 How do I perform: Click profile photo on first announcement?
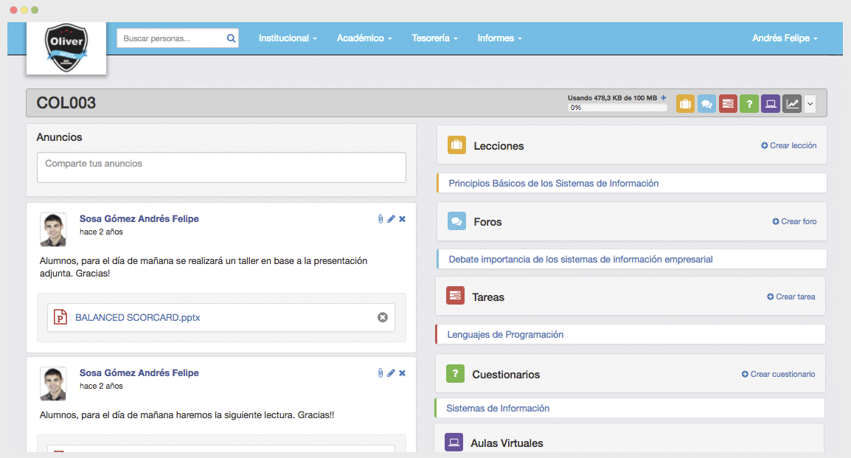pyautogui.click(x=53, y=229)
